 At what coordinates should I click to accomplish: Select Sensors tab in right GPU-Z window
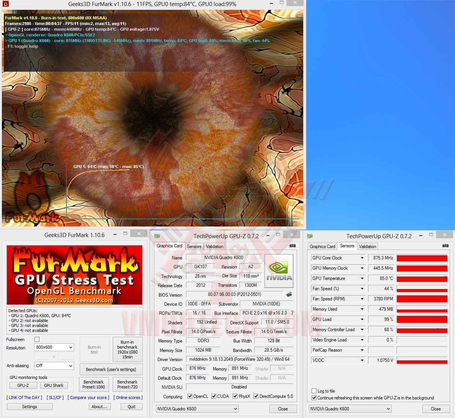click(347, 246)
